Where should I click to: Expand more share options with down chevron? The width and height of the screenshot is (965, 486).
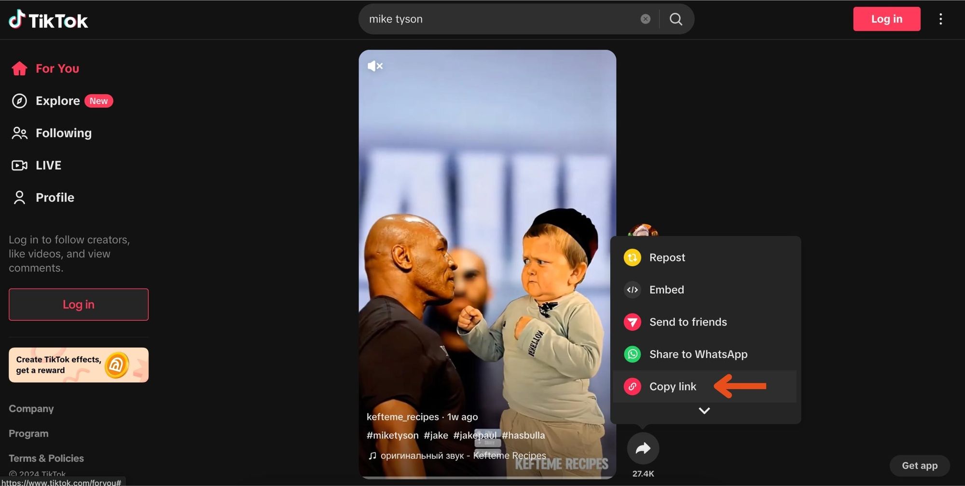[704, 410]
